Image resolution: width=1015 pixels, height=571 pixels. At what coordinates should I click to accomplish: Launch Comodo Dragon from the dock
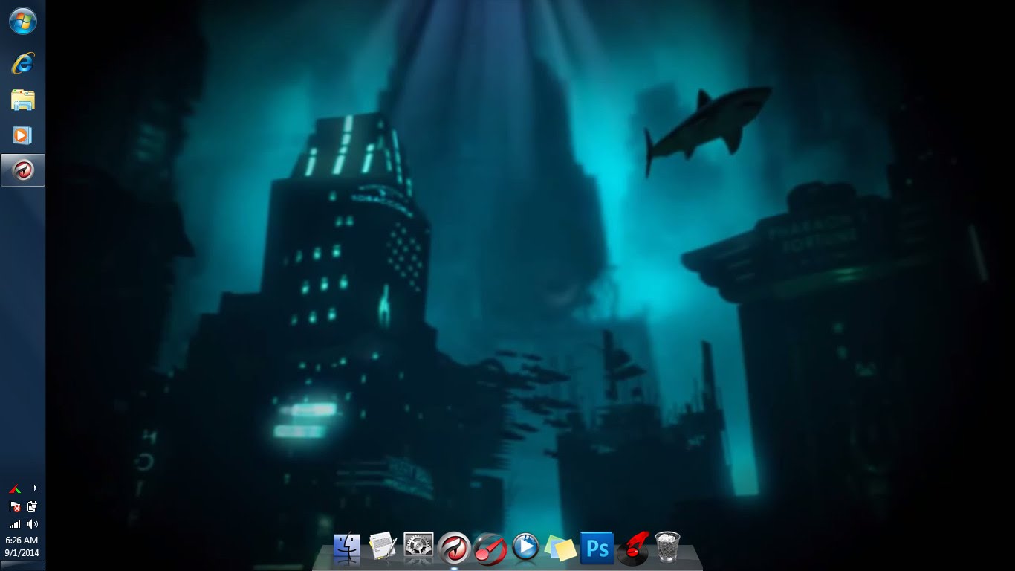(454, 549)
